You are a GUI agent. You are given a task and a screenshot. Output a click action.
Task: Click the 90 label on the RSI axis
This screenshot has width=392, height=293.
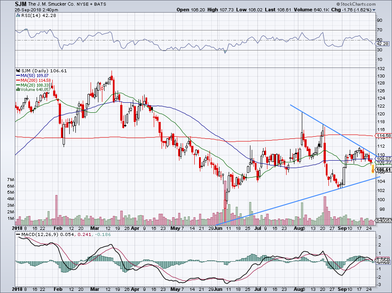379,20
